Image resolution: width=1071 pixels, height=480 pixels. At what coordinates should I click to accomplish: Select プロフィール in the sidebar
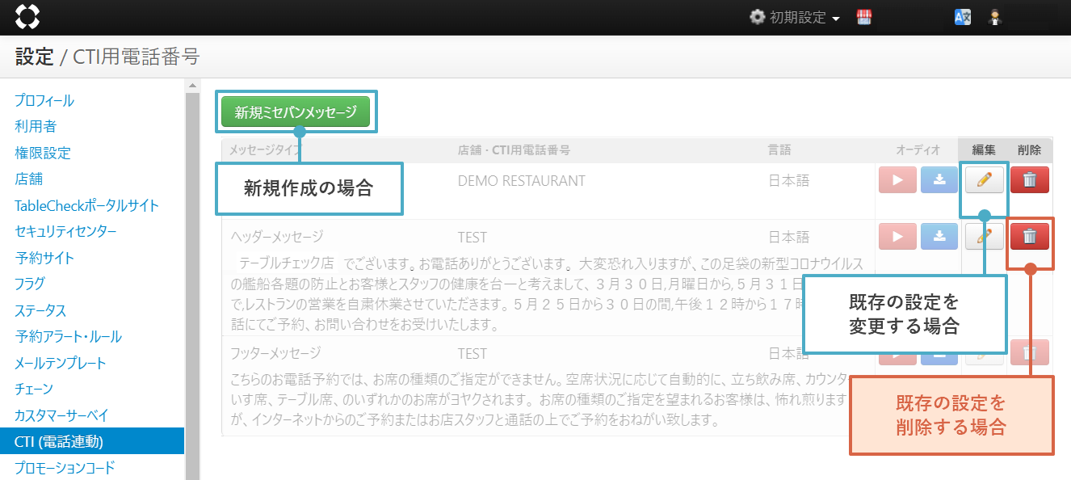tap(44, 101)
